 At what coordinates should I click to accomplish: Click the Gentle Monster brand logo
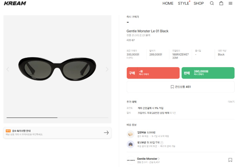[x=131, y=160]
